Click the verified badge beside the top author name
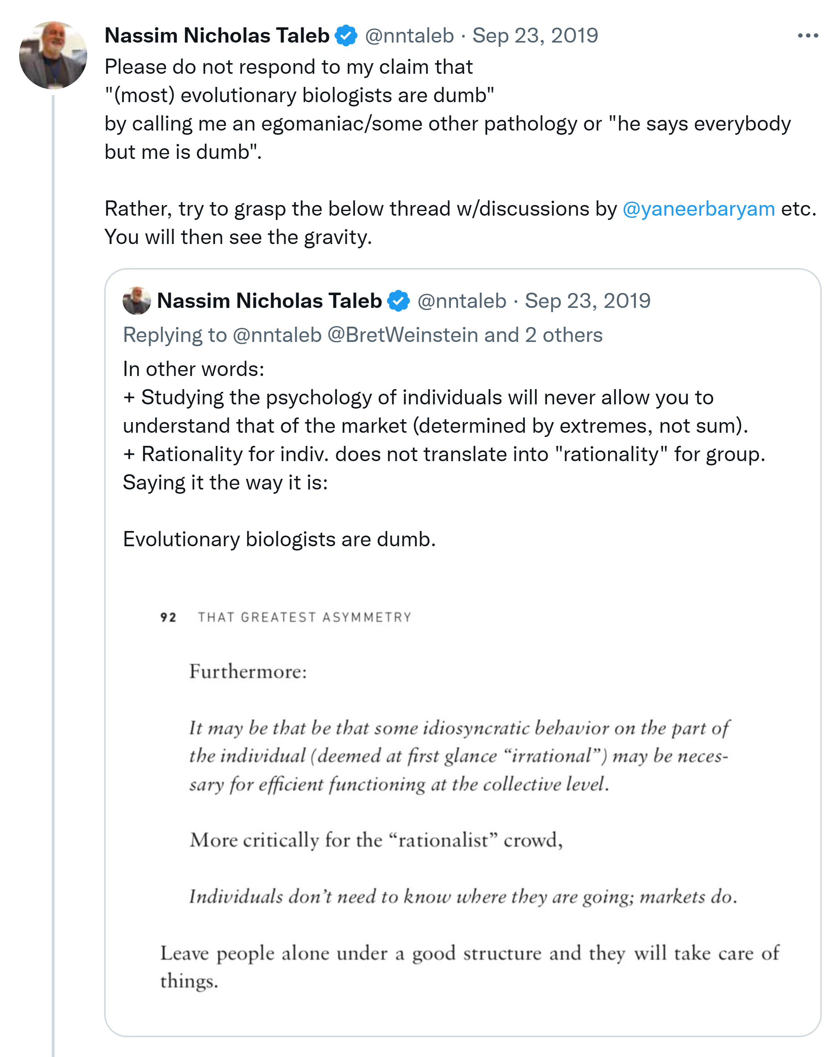 pos(346,36)
